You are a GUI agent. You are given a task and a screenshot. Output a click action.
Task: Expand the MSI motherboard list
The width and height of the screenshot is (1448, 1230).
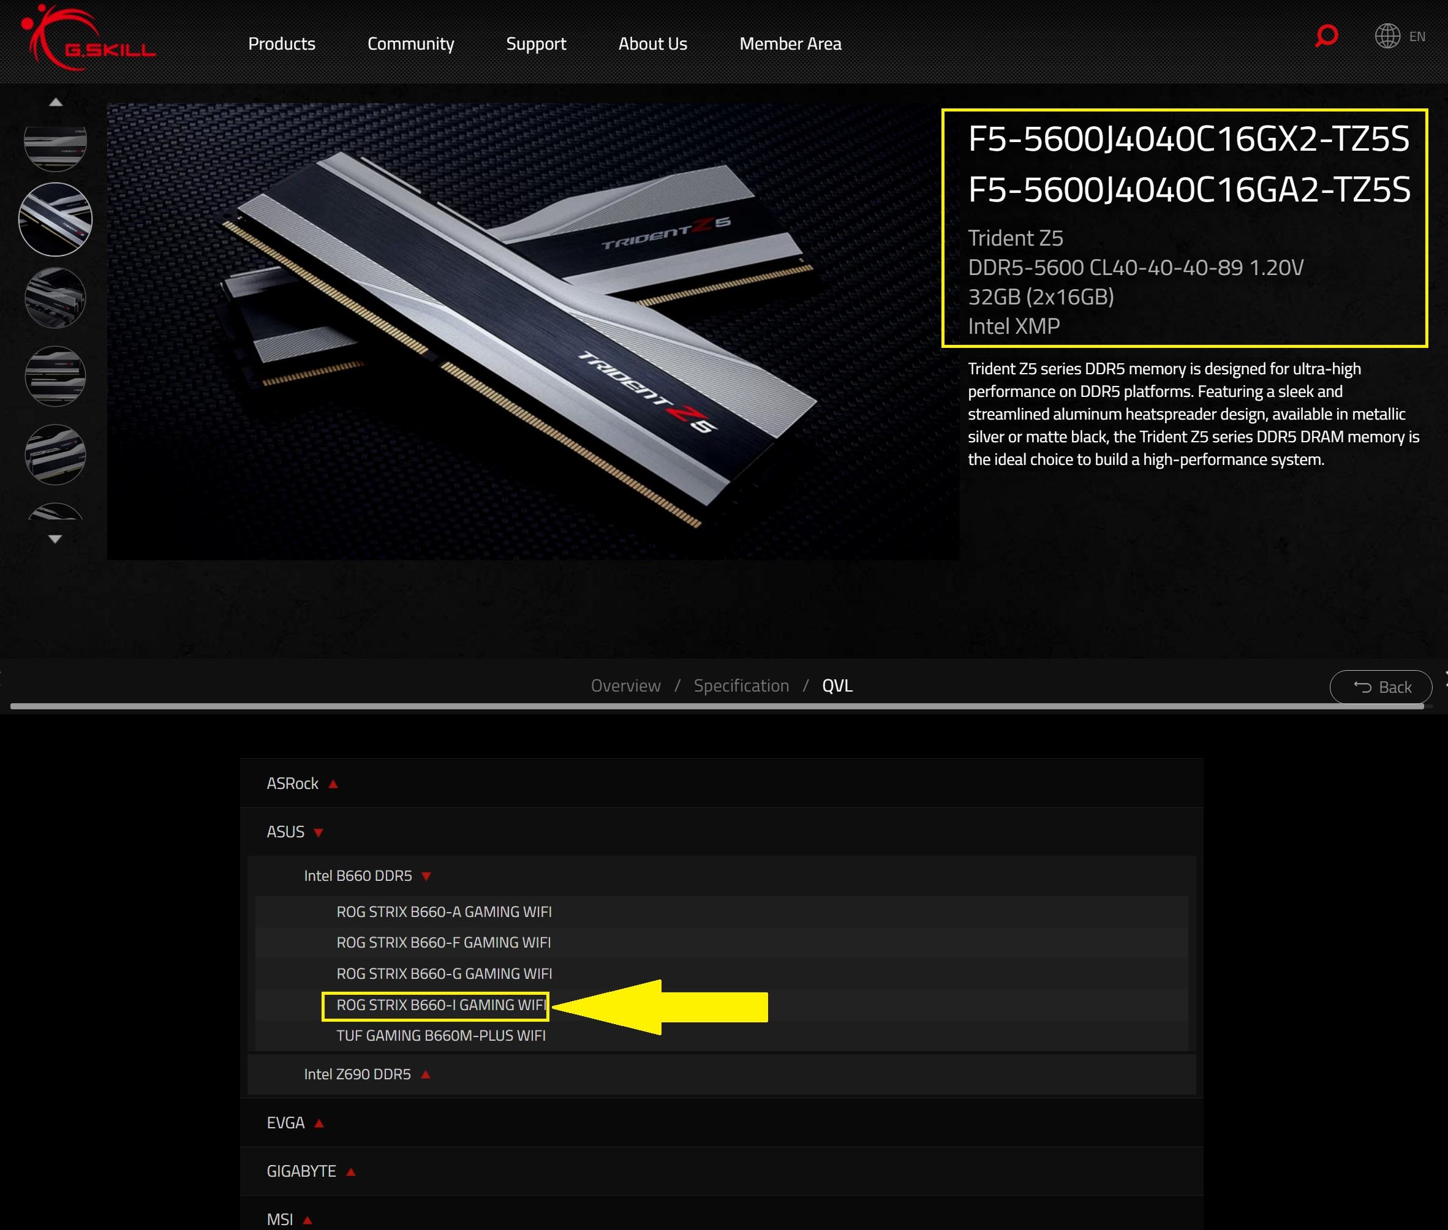pos(722,1215)
